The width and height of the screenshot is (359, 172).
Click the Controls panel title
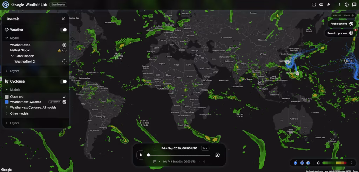tap(13, 19)
